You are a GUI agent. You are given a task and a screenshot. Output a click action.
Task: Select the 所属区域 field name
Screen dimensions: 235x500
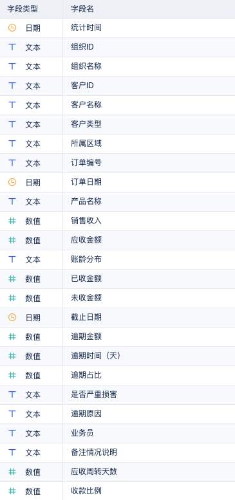[x=86, y=143]
